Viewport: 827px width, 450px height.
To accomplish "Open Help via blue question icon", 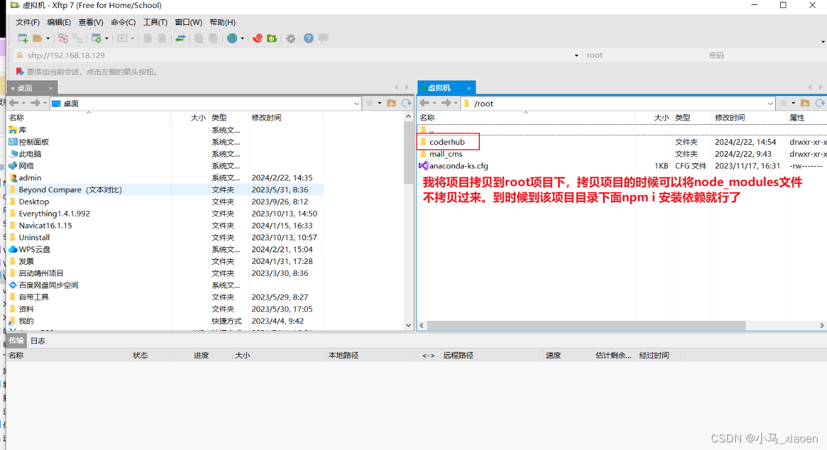I will pos(308,39).
